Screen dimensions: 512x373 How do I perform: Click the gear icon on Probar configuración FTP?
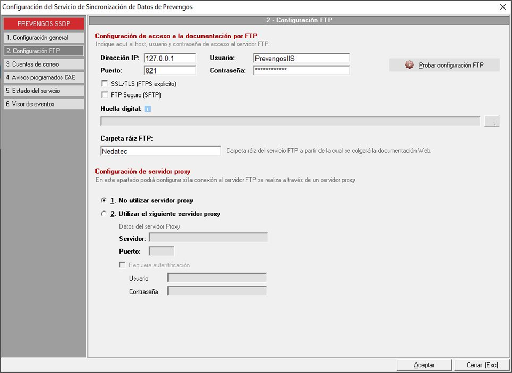click(x=409, y=65)
